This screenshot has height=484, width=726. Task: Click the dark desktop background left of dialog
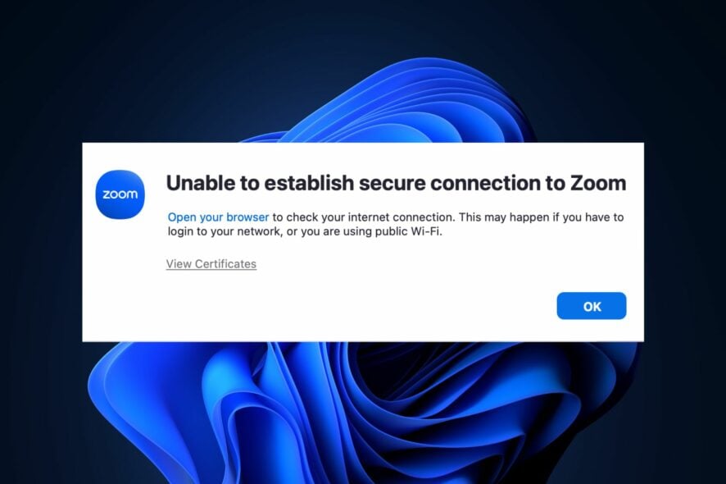tap(41, 246)
